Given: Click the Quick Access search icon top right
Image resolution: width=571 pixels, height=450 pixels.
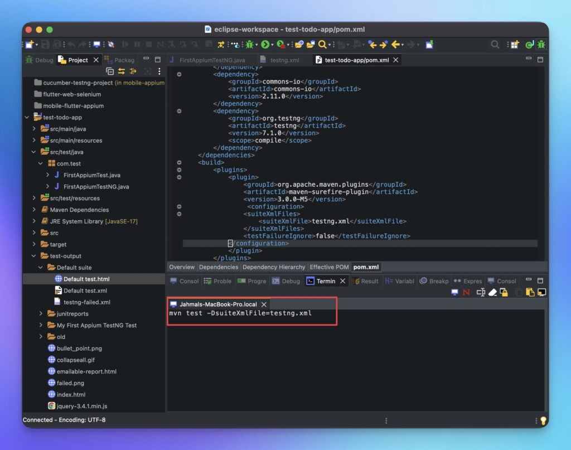Looking at the screenshot, I should (x=495, y=45).
